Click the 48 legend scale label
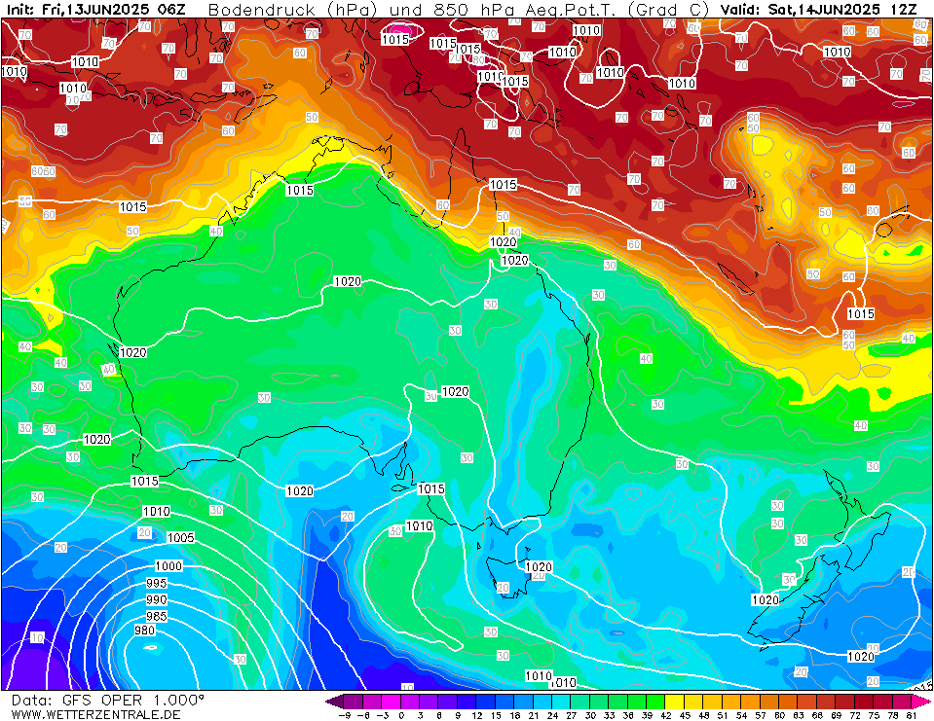The height and width of the screenshot is (721, 934). coord(704,715)
